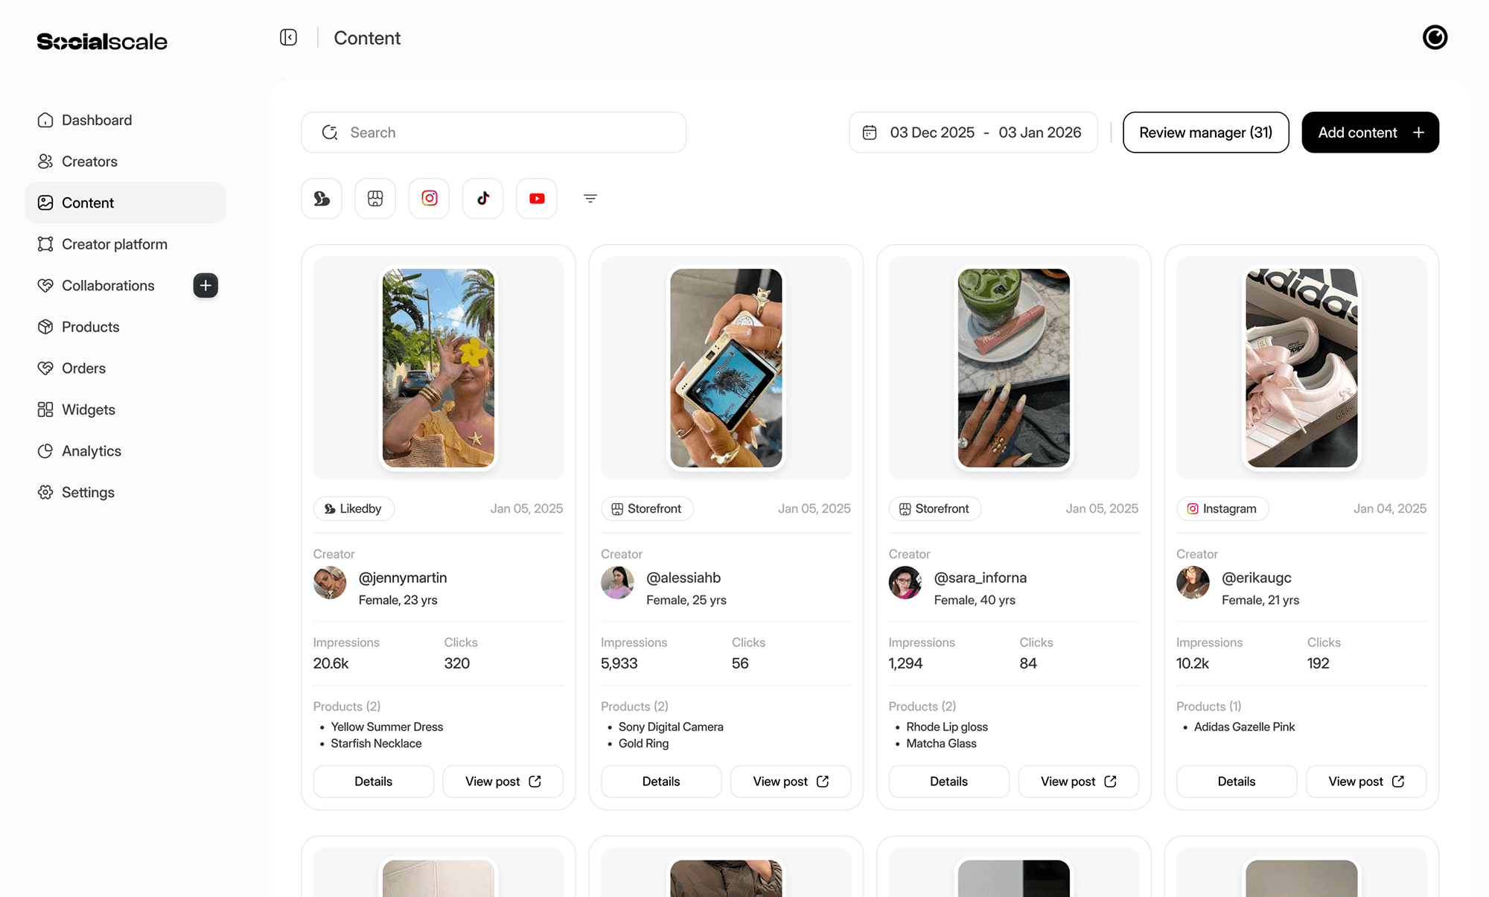
Task: Click the Add content button
Action: pyautogui.click(x=1370, y=133)
